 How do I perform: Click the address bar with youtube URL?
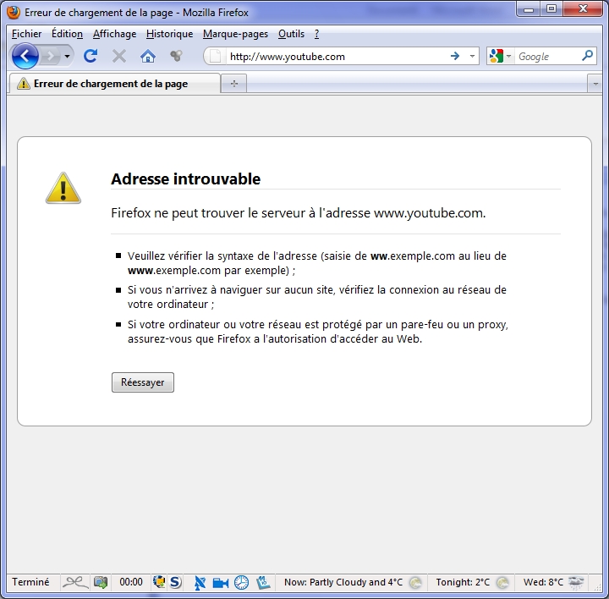click(334, 57)
